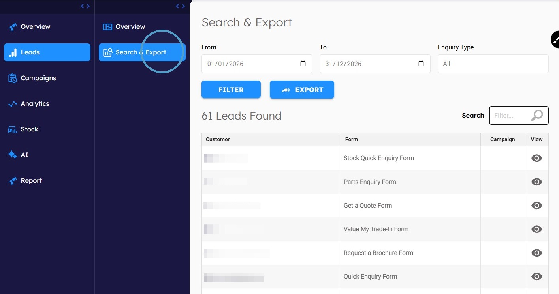559x294 pixels.
Task: Click the magnifying glass search icon
Action: 537,115
